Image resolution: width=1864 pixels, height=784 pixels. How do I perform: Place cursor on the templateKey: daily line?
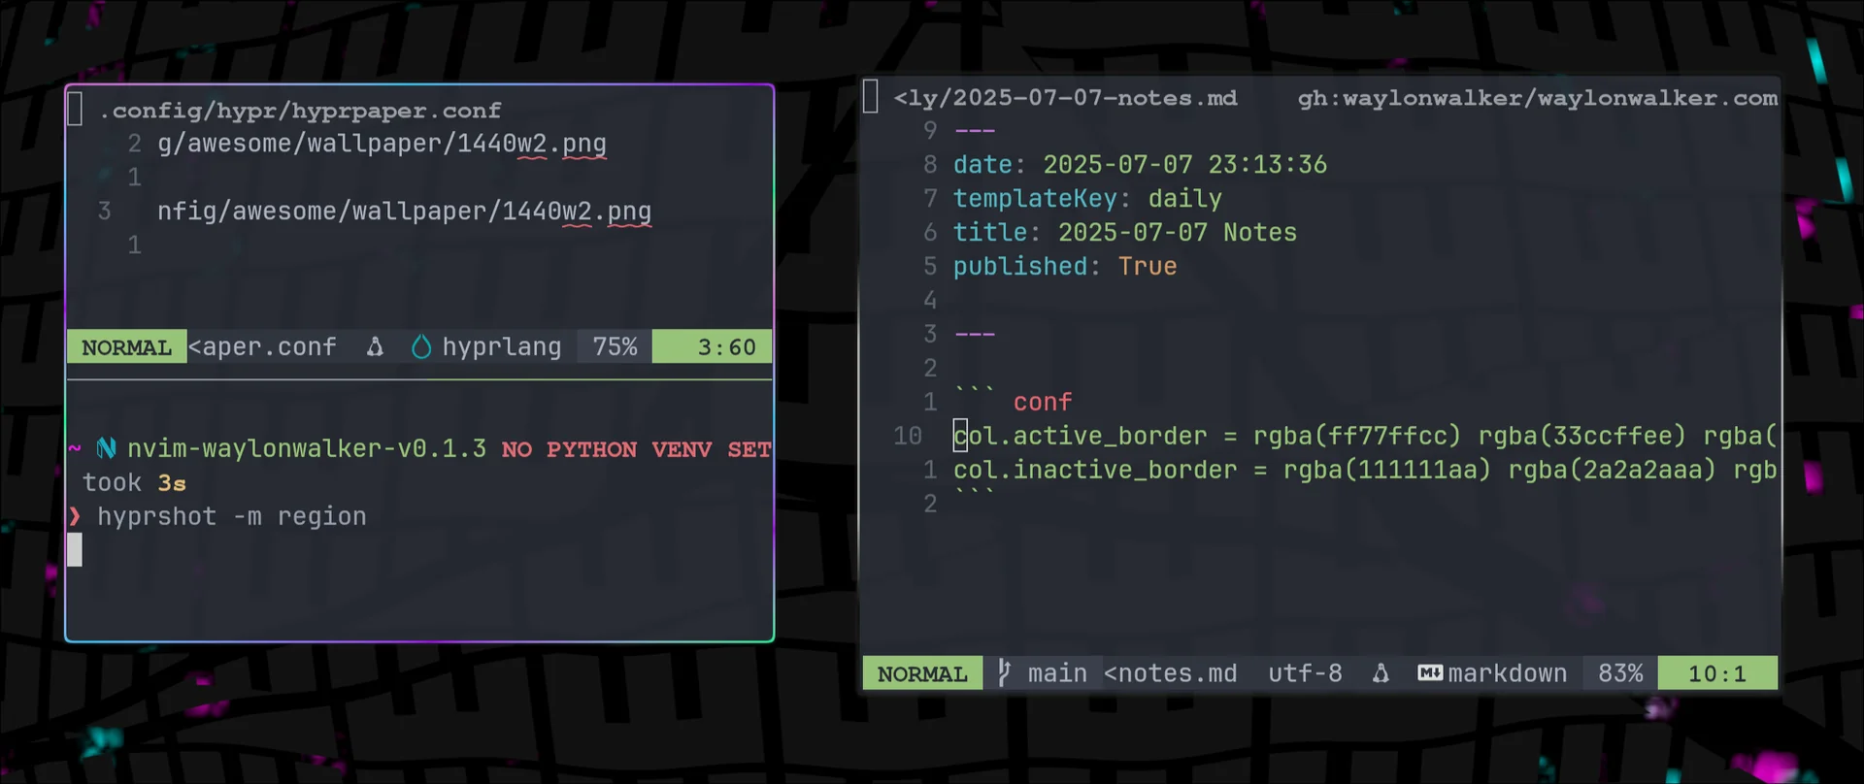tap(1087, 199)
